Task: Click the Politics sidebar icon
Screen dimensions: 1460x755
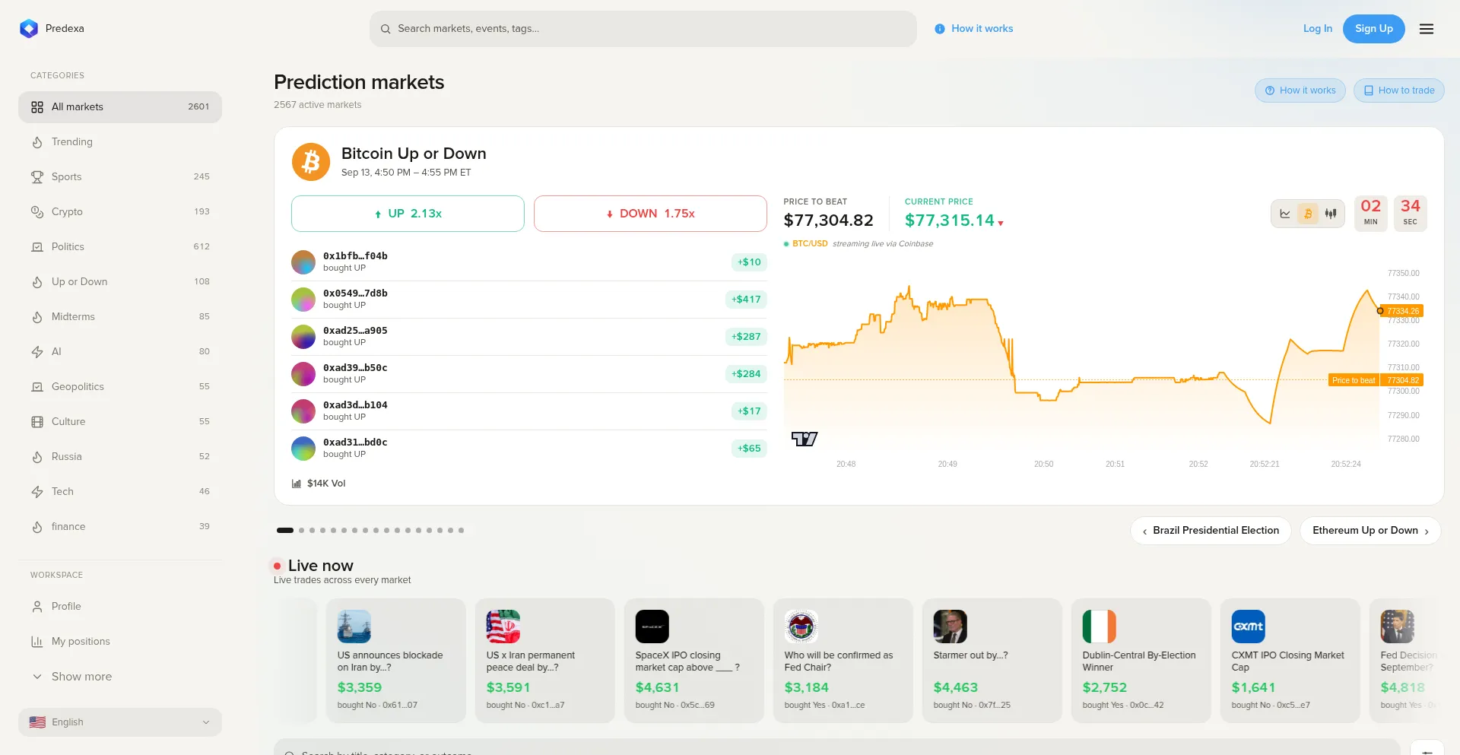Action: (37, 247)
